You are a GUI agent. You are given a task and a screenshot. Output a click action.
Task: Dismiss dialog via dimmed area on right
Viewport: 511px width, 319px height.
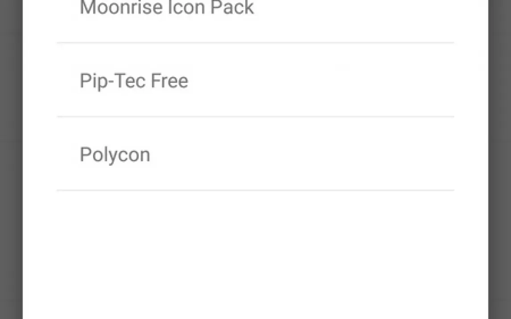pyautogui.click(x=499, y=159)
